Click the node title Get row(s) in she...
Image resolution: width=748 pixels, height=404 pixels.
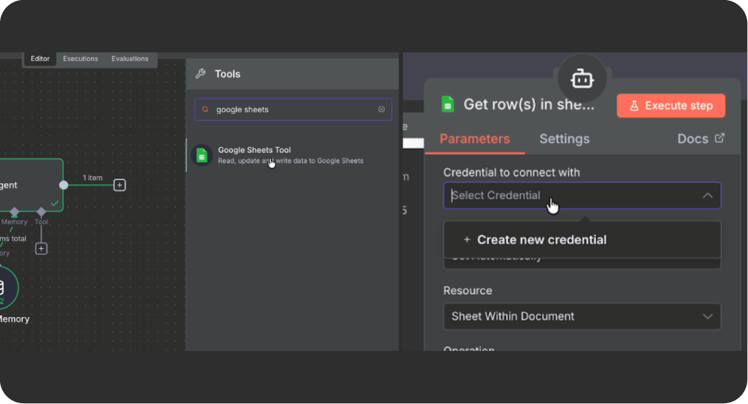pyautogui.click(x=529, y=104)
